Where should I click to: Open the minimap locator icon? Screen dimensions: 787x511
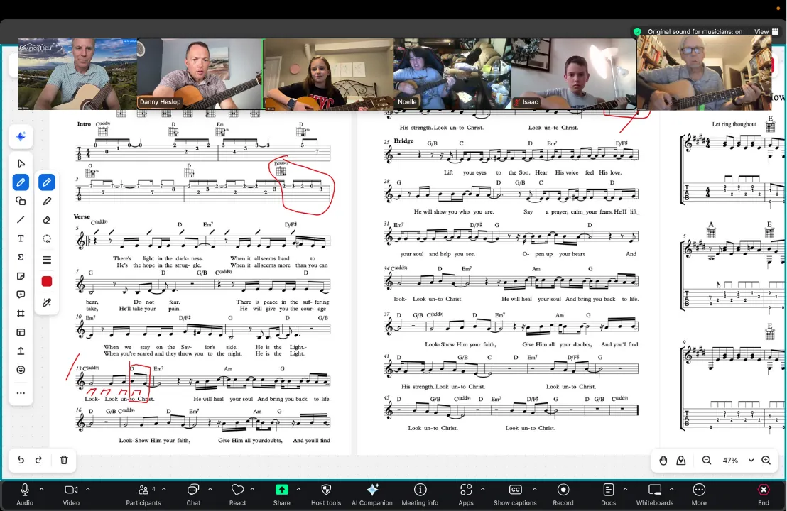pyautogui.click(x=681, y=461)
